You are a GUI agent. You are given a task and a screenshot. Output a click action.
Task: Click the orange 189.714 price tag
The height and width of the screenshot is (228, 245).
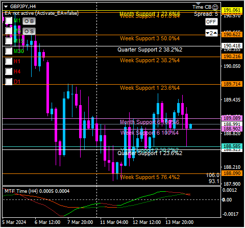[x=232, y=84]
